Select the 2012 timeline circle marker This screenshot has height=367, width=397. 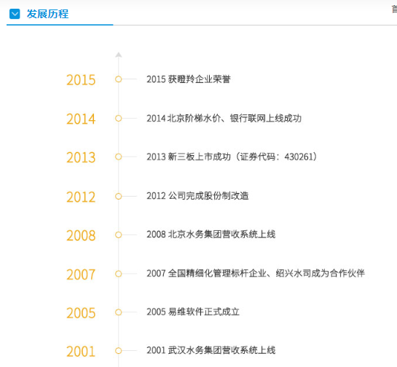(x=119, y=196)
